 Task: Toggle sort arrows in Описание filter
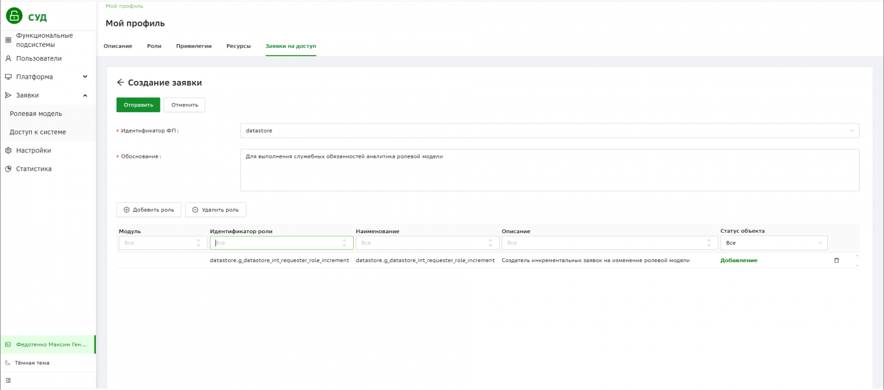tap(709, 243)
